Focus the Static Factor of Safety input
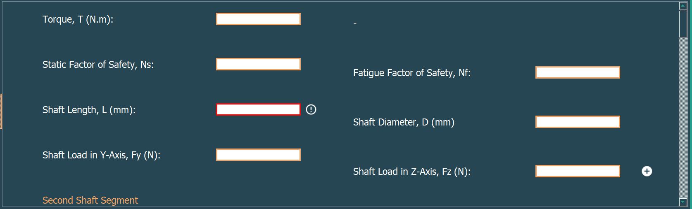 point(258,64)
